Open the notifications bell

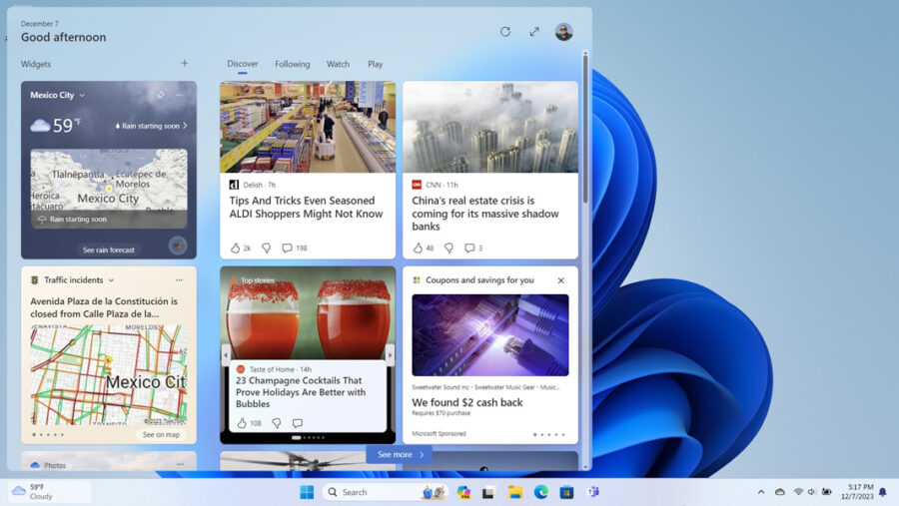tap(882, 492)
